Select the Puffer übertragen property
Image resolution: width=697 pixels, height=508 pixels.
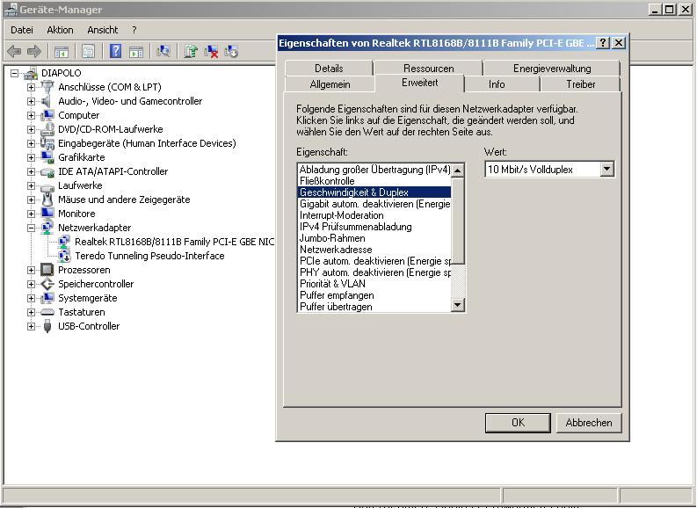(x=374, y=307)
